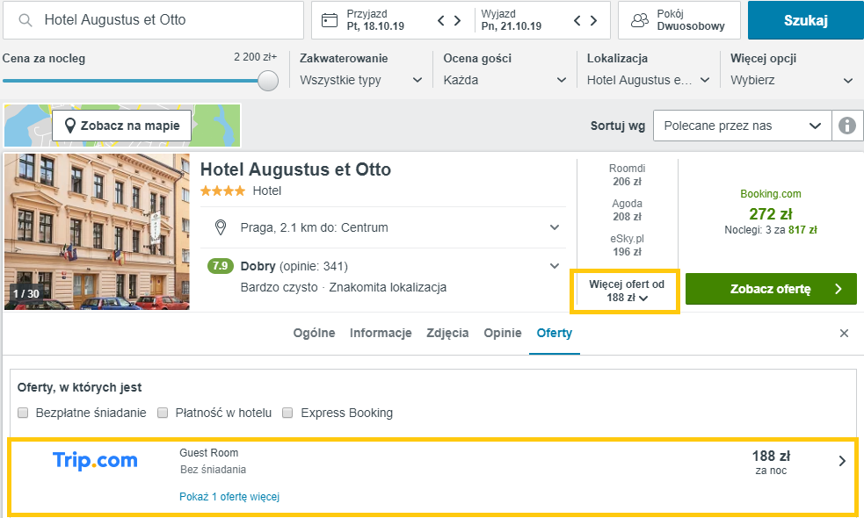This screenshot has height=518, width=864.
Task: Click the left arrow beside the Wyjazd date
Action: [576, 19]
